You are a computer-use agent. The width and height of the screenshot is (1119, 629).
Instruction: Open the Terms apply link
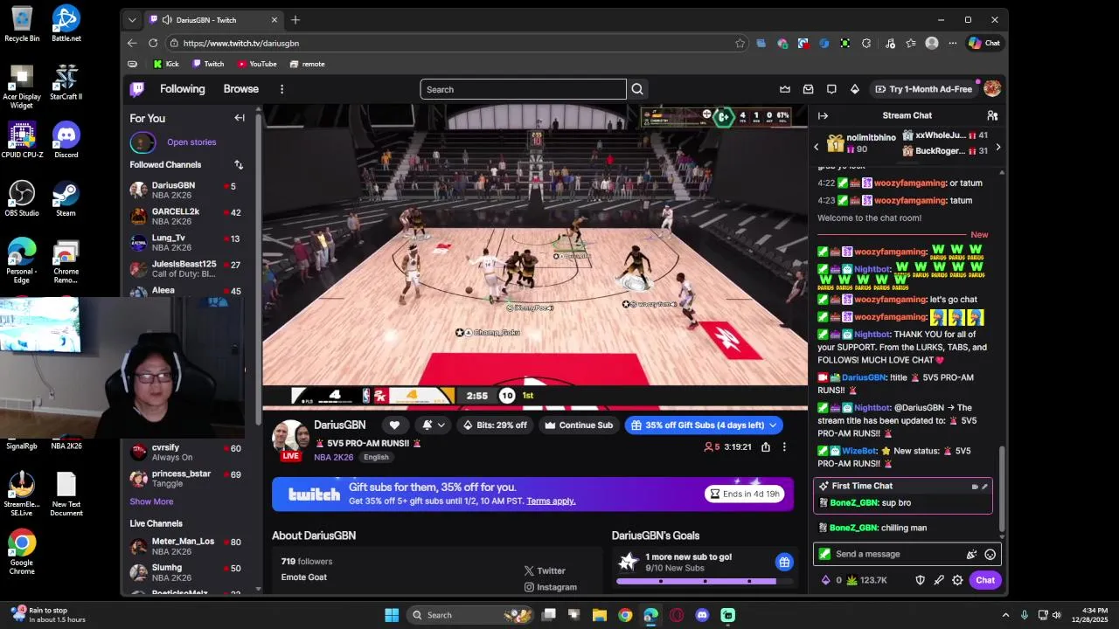[551, 501]
